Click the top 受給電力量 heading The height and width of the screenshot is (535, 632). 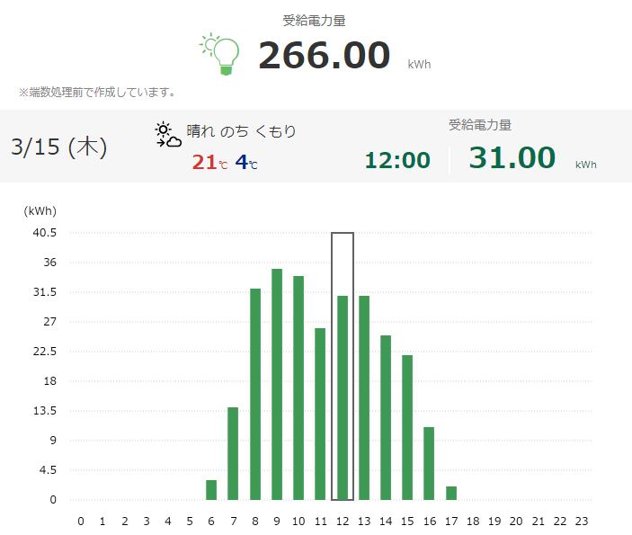tap(314, 21)
